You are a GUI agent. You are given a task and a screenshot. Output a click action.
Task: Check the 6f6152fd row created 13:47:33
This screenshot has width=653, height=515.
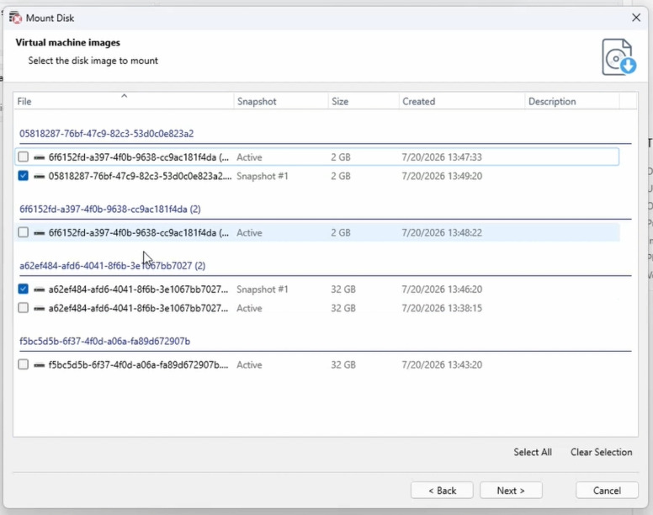coord(24,157)
